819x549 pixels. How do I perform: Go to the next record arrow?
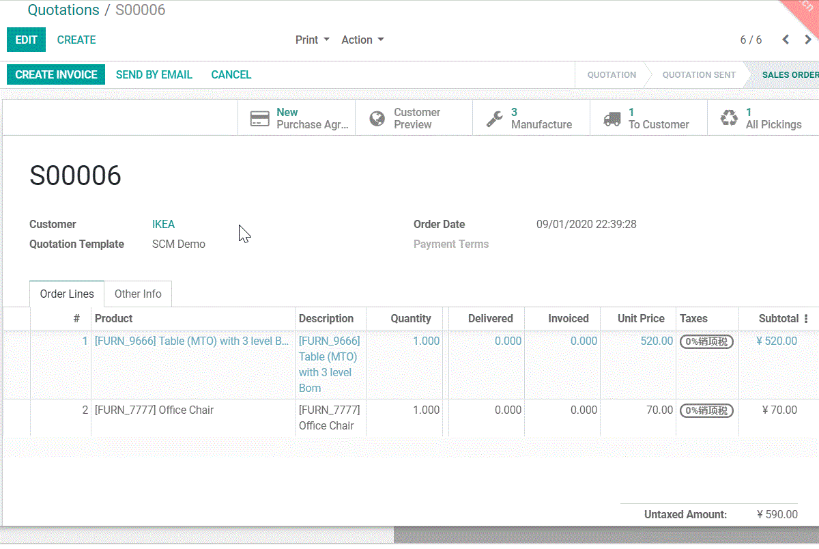808,40
